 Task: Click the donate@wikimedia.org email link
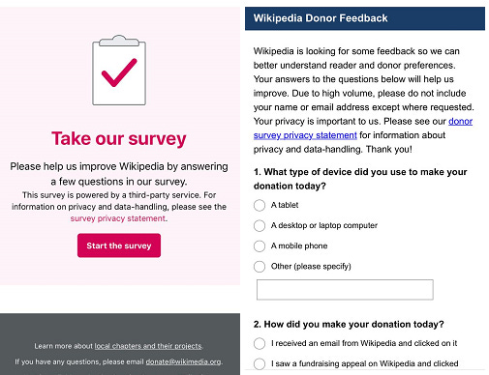point(183,361)
